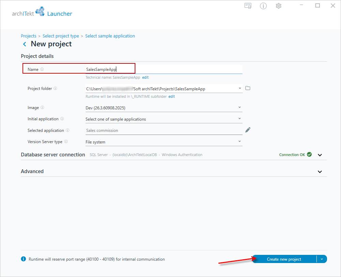Viewport: 341px width, 277px height.
Task: Click the archITekt Launcher logo
Action: [42, 12]
